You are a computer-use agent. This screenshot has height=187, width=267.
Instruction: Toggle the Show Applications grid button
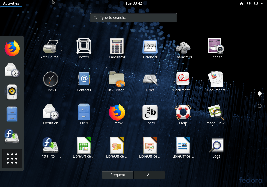12,159
